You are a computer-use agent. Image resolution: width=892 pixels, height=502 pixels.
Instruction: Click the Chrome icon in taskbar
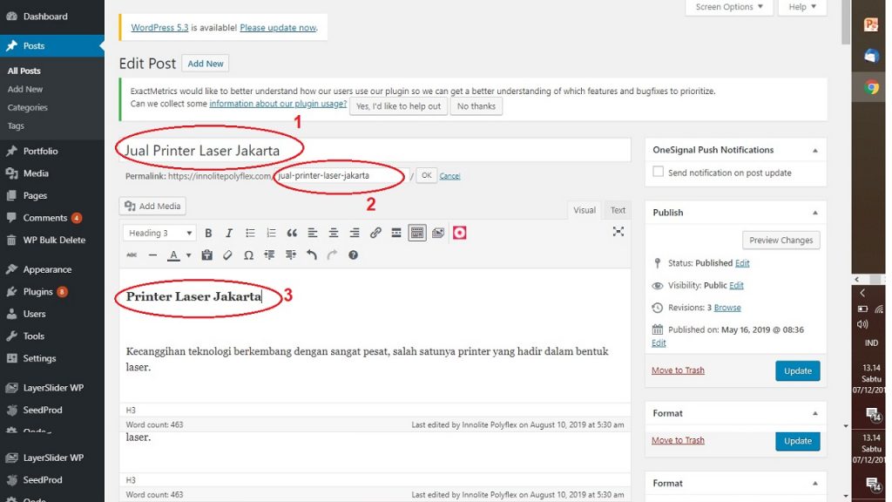[871, 87]
